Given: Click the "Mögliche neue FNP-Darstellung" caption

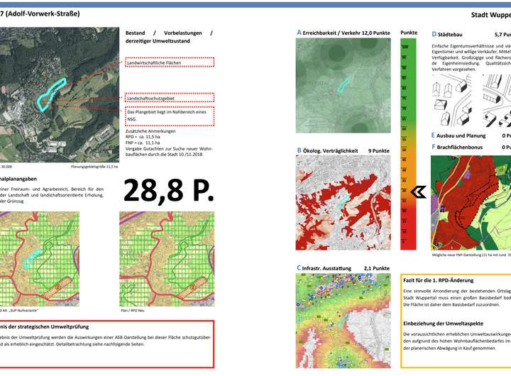Looking at the screenshot, I should [x=471, y=255].
